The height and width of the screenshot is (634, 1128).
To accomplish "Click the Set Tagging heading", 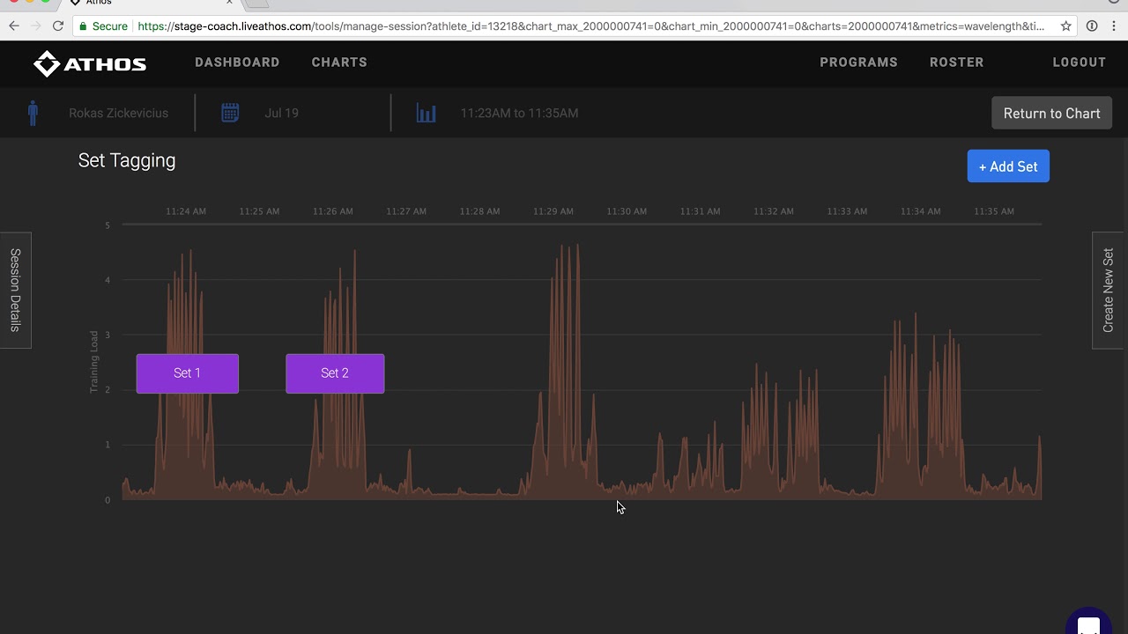I will coord(127,160).
